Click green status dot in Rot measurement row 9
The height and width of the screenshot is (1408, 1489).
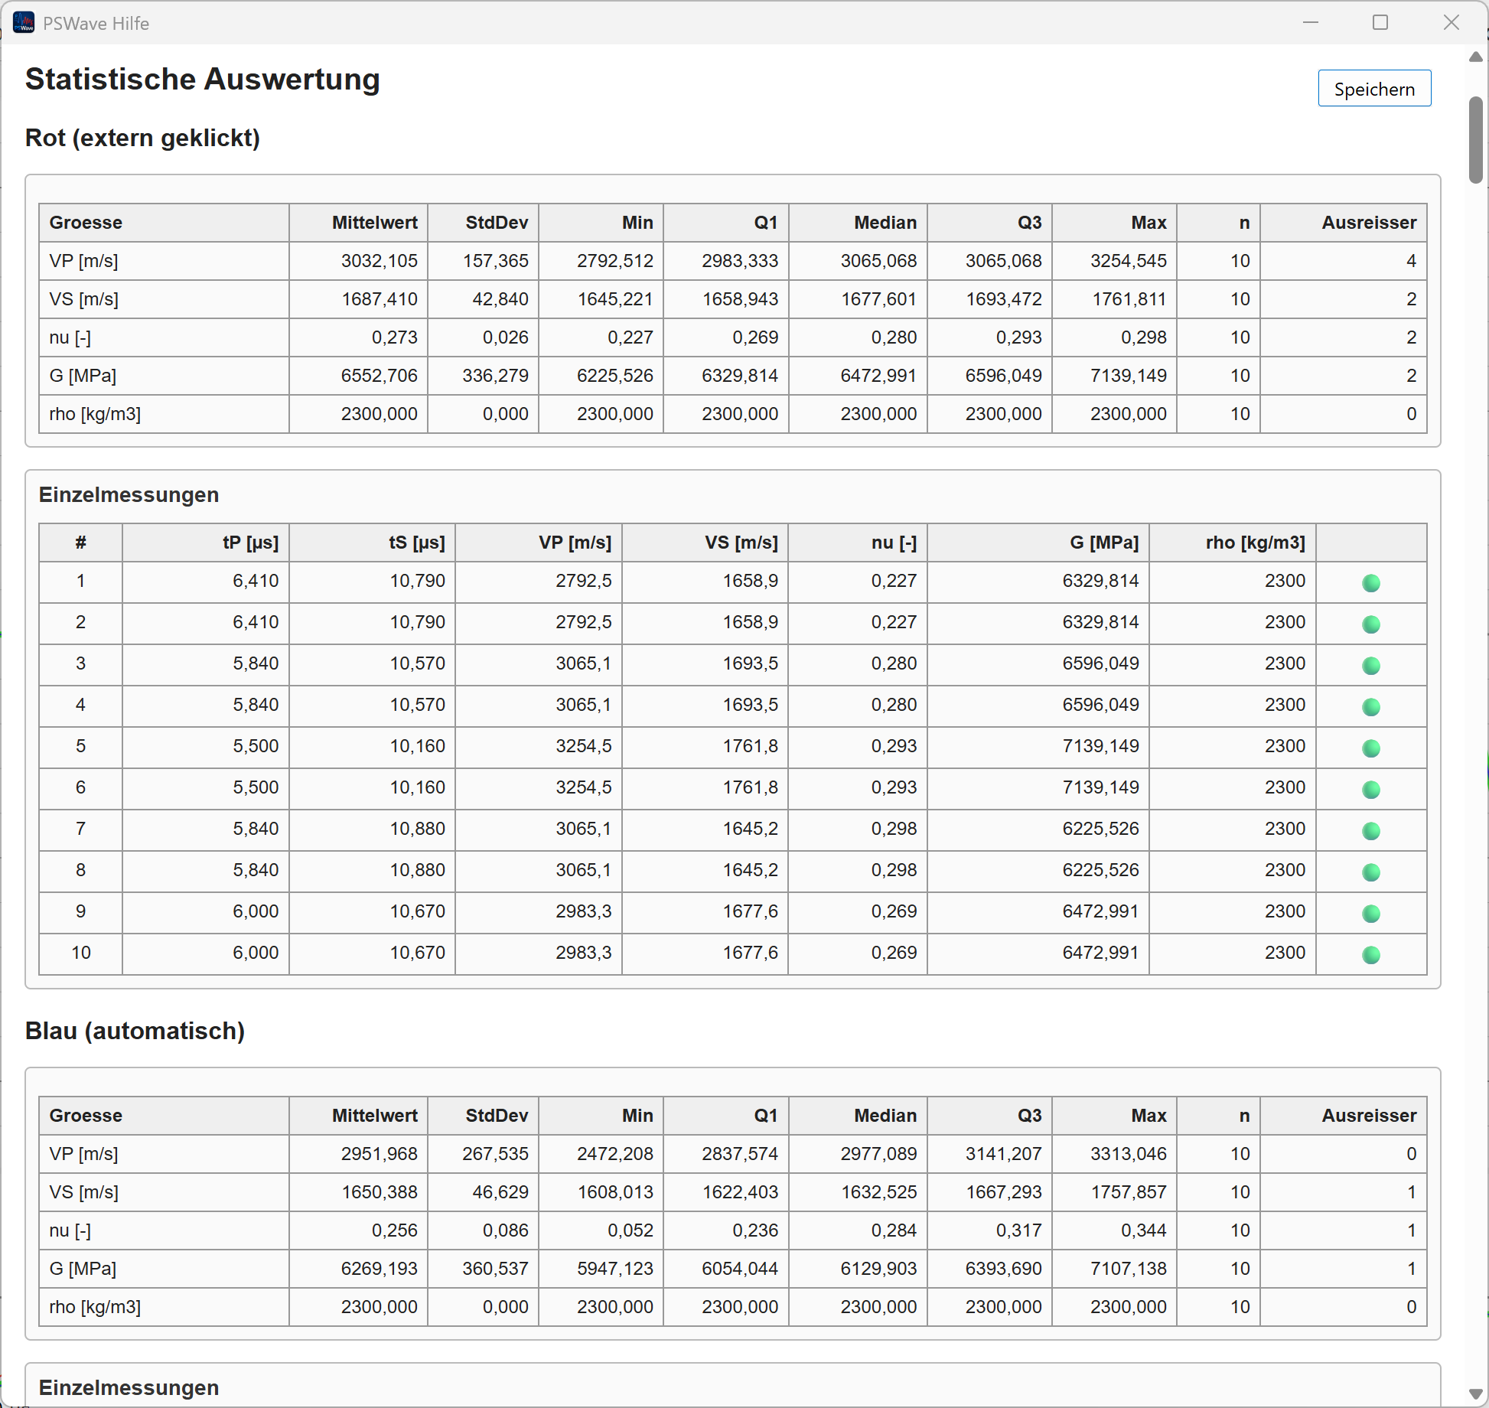pyautogui.click(x=1371, y=914)
